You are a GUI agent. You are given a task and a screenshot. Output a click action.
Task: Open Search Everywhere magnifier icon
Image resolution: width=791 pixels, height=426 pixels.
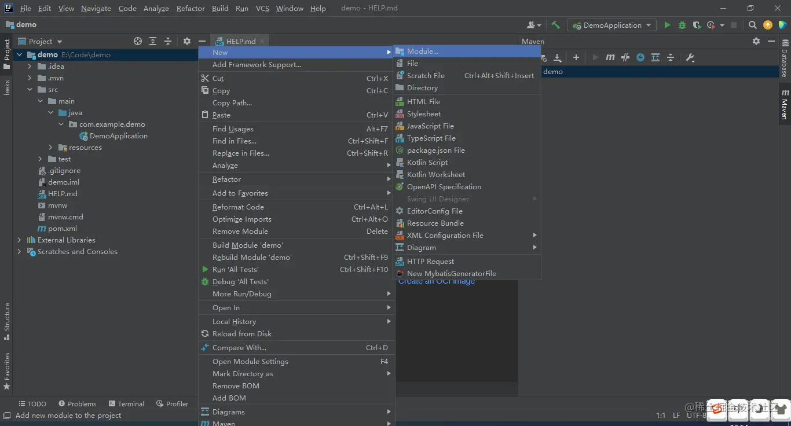point(752,25)
